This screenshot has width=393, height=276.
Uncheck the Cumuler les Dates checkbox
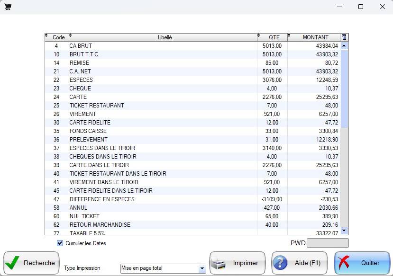pos(60,243)
